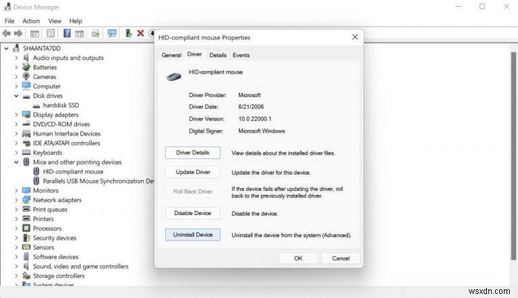Click the mouse device icon in Properties dialog
The width and height of the screenshot is (518, 298).
click(x=174, y=77)
